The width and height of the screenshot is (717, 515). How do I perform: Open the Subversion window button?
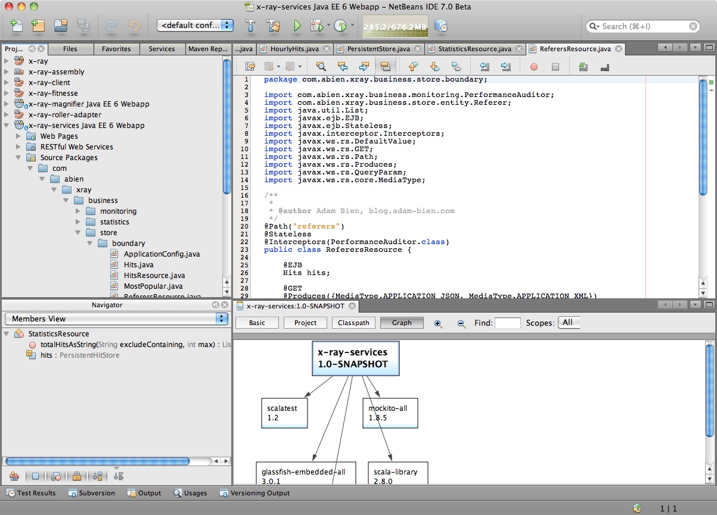tap(91, 493)
